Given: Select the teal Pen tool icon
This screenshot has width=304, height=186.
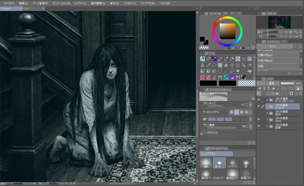Looking at the screenshot, I should coord(203,59).
